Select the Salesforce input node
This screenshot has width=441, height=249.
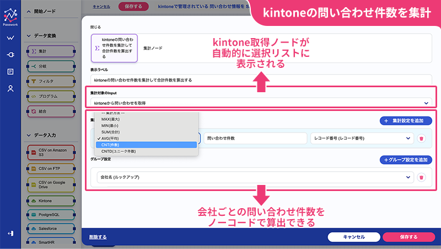[51, 229]
